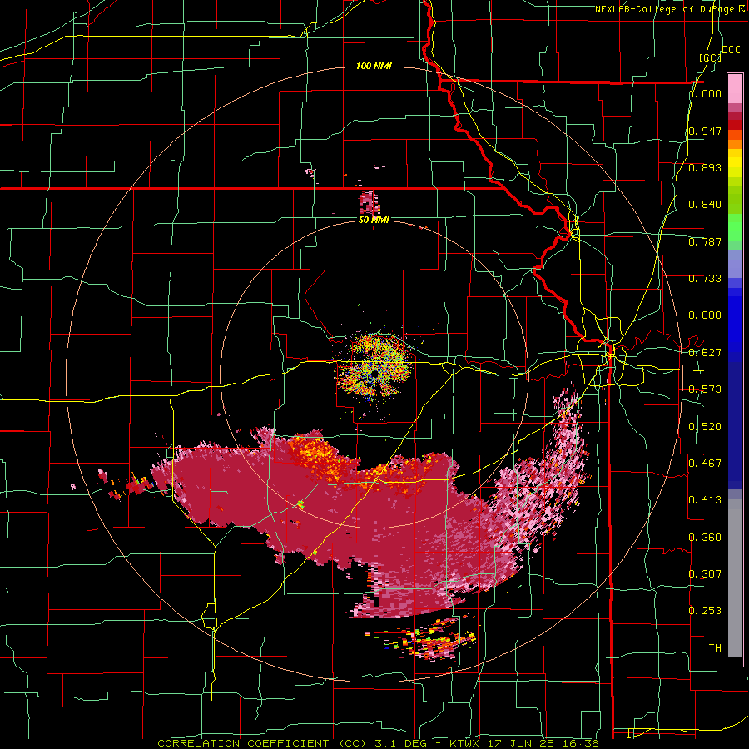This screenshot has width=749, height=749.
Task: Click the 0.733 color scale value
Action: click(x=705, y=279)
